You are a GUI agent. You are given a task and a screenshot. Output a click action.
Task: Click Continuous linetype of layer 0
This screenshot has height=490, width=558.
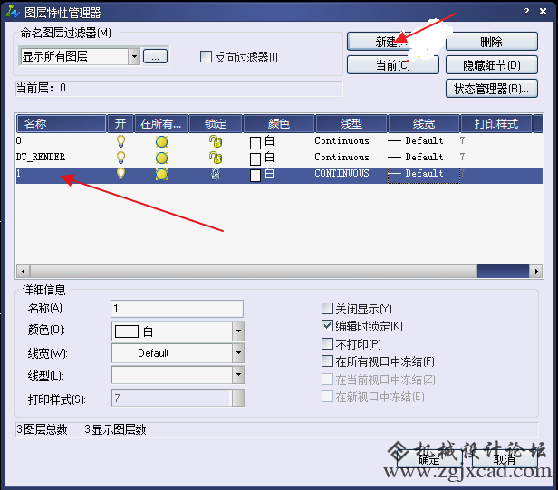(x=342, y=141)
